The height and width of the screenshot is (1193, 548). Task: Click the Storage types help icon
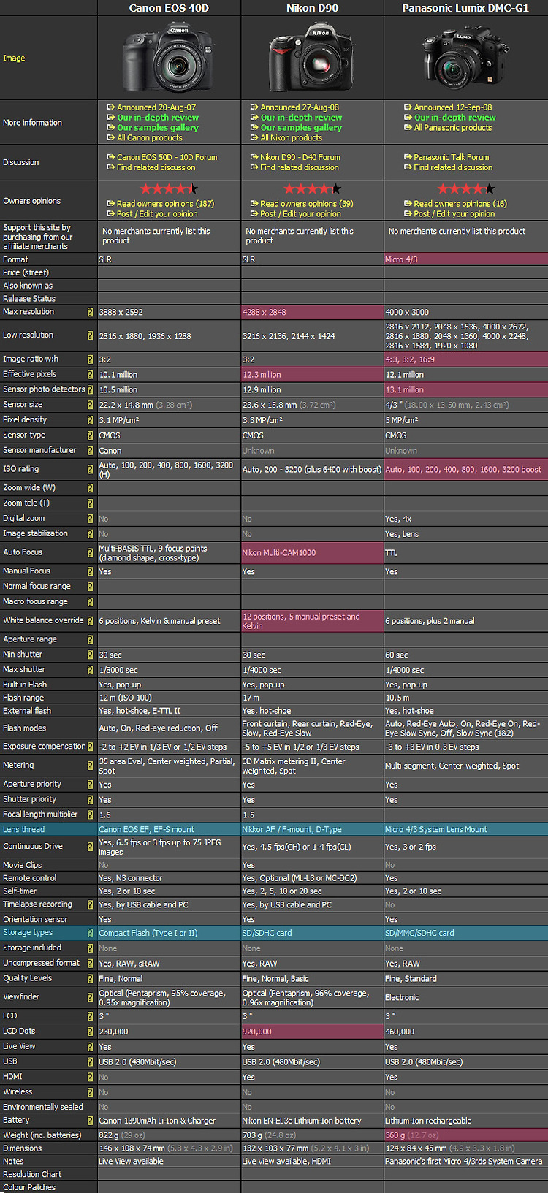pos(91,933)
